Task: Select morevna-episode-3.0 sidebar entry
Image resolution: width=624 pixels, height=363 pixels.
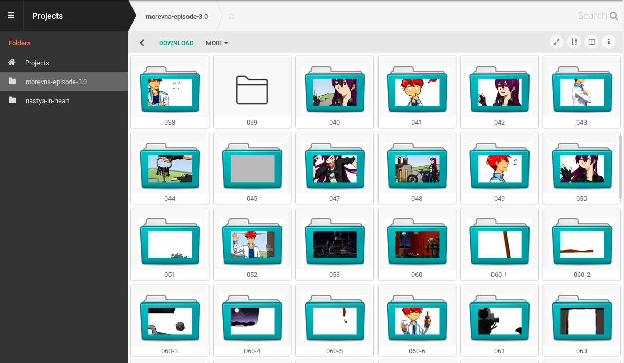Action: click(64, 82)
